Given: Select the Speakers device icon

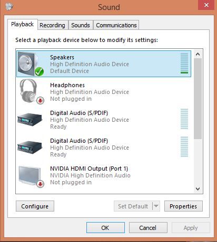Looking at the screenshot, I should pyautogui.click(x=31, y=64).
